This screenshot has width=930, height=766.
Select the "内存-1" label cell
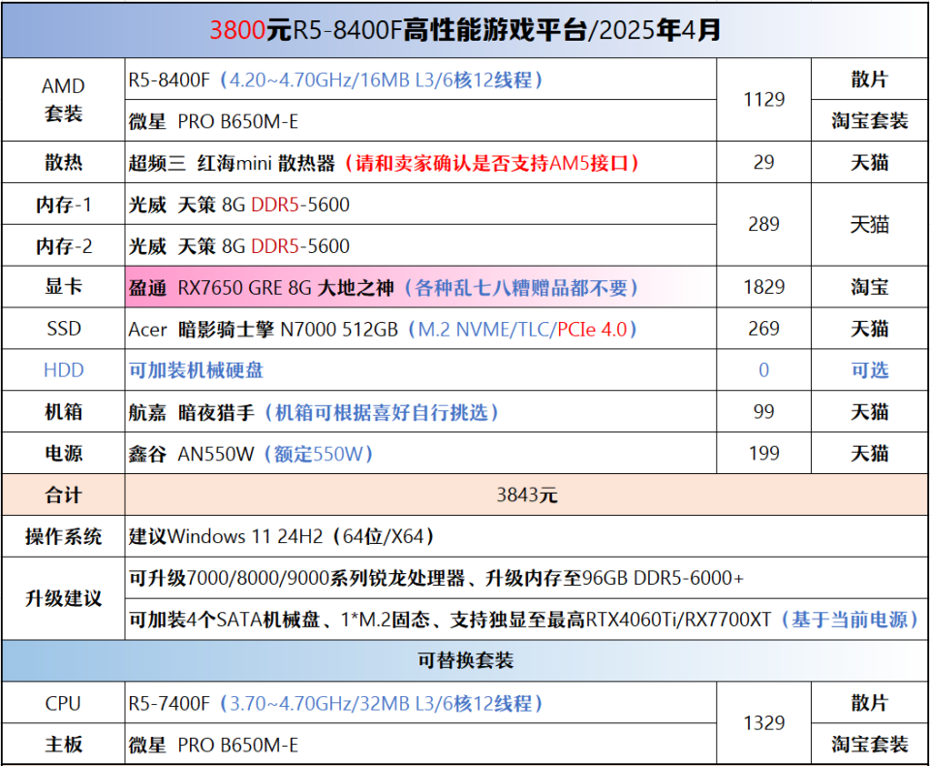click(64, 205)
